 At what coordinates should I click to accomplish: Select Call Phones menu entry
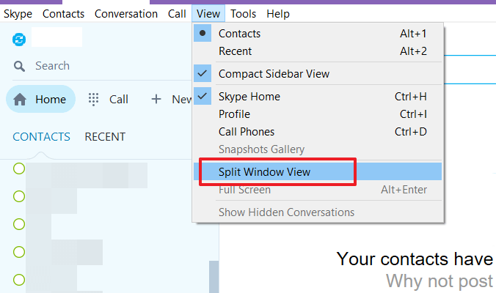pos(318,132)
